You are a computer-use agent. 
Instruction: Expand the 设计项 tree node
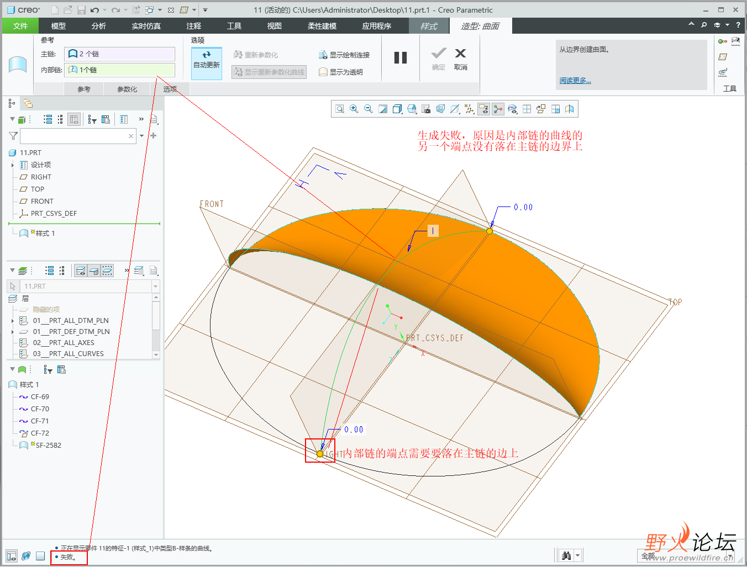[x=12, y=165]
